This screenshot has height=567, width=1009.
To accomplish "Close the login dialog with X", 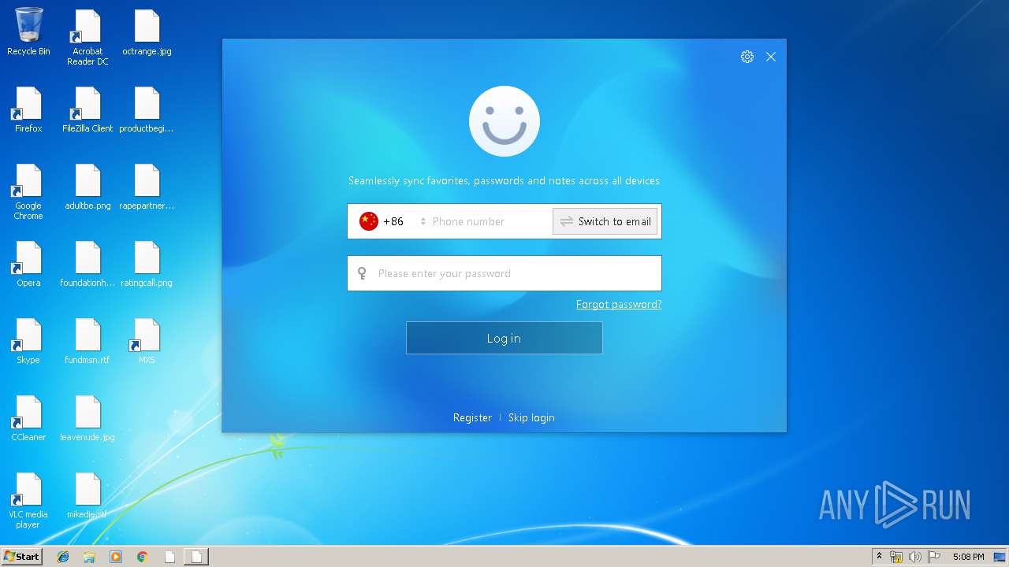I will 771,57.
